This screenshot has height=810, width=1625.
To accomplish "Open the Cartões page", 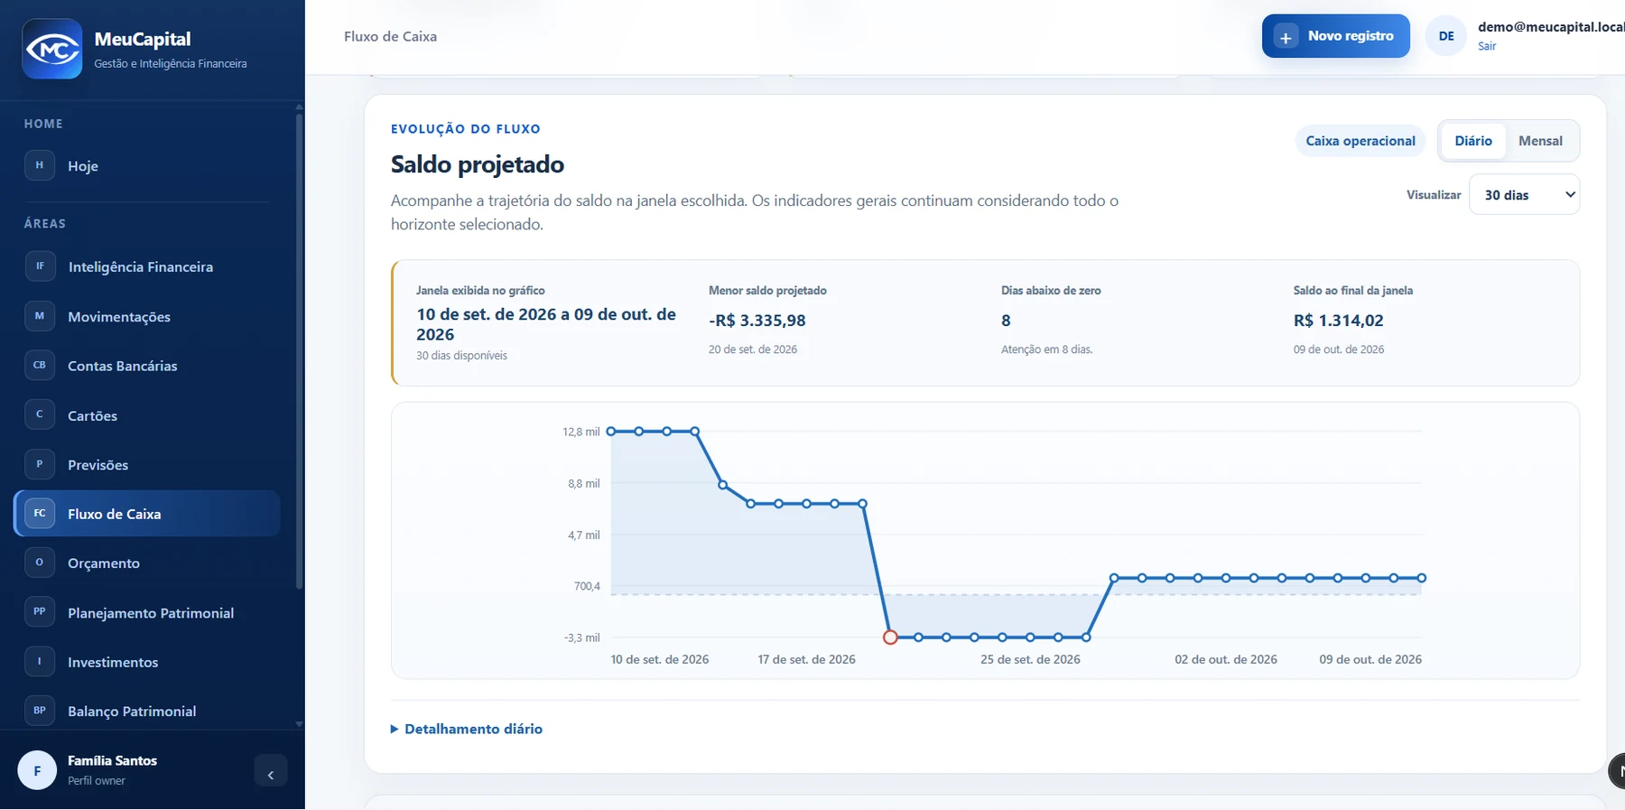I will [147, 415].
